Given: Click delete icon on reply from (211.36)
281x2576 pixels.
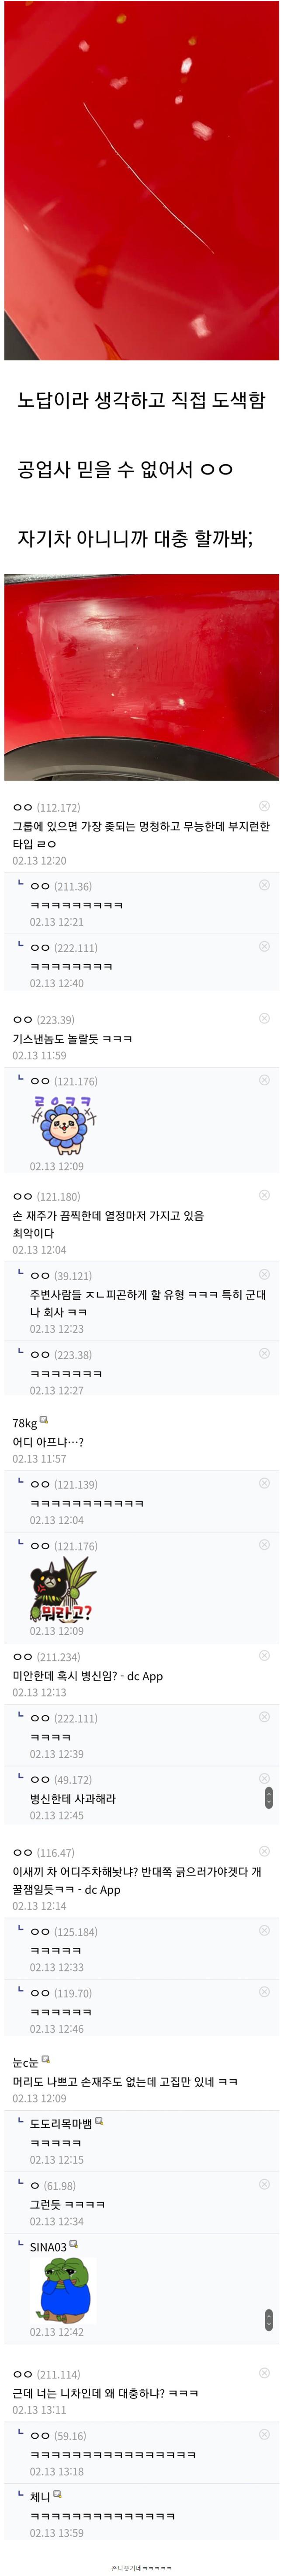Looking at the screenshot, I should [264, 885].
